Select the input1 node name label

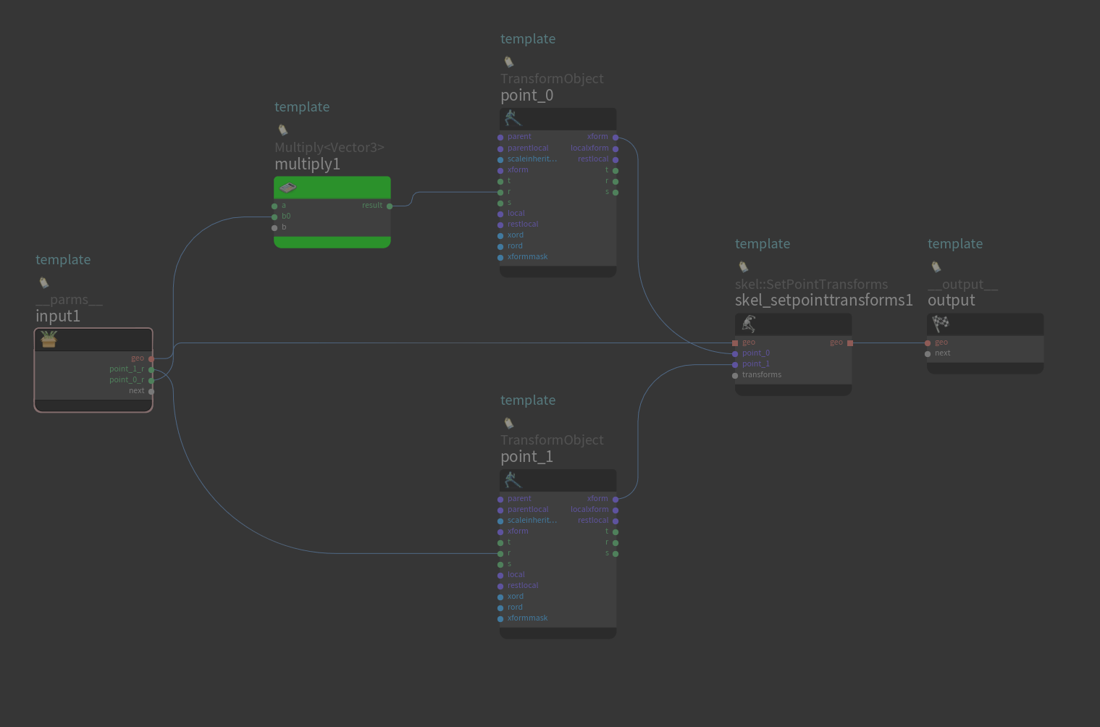click(58, 316)
